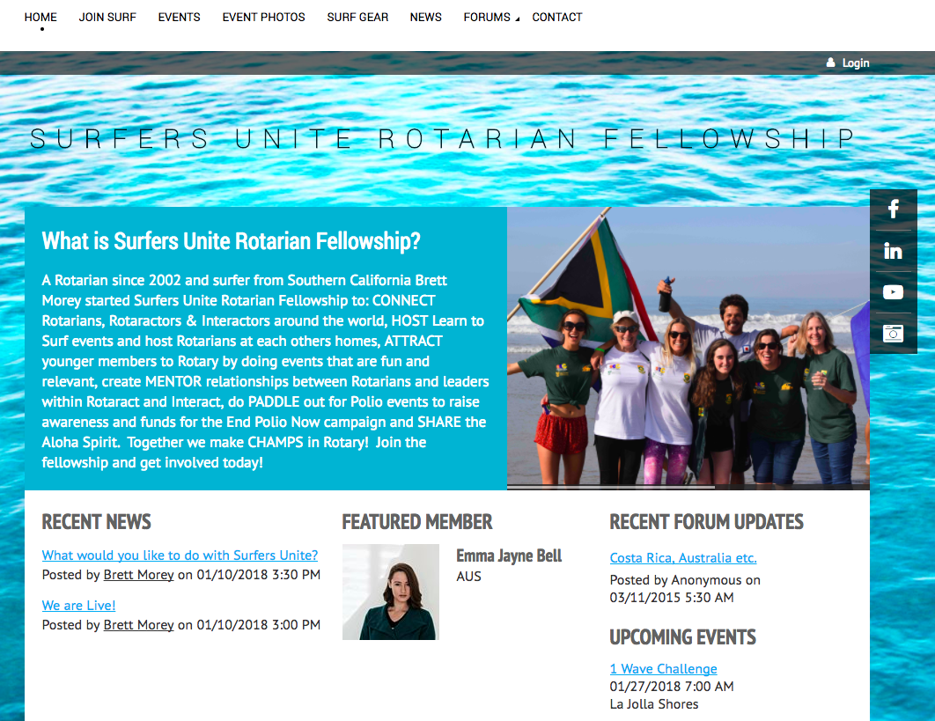Open the 1 Wave Challenge event link
Image resolution: width=935 pixels, height=721 pixels.
tap(663, 669)
